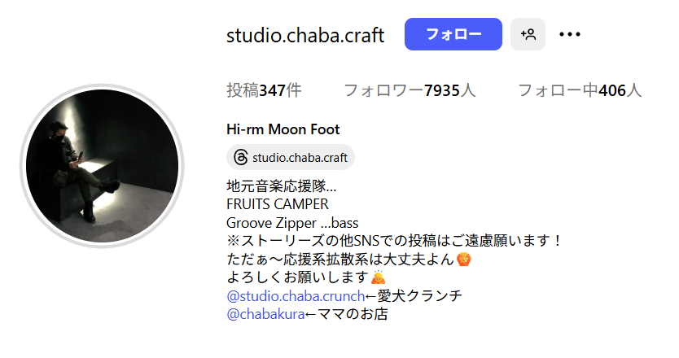Open the @chabakura mention link

[265, 314]
